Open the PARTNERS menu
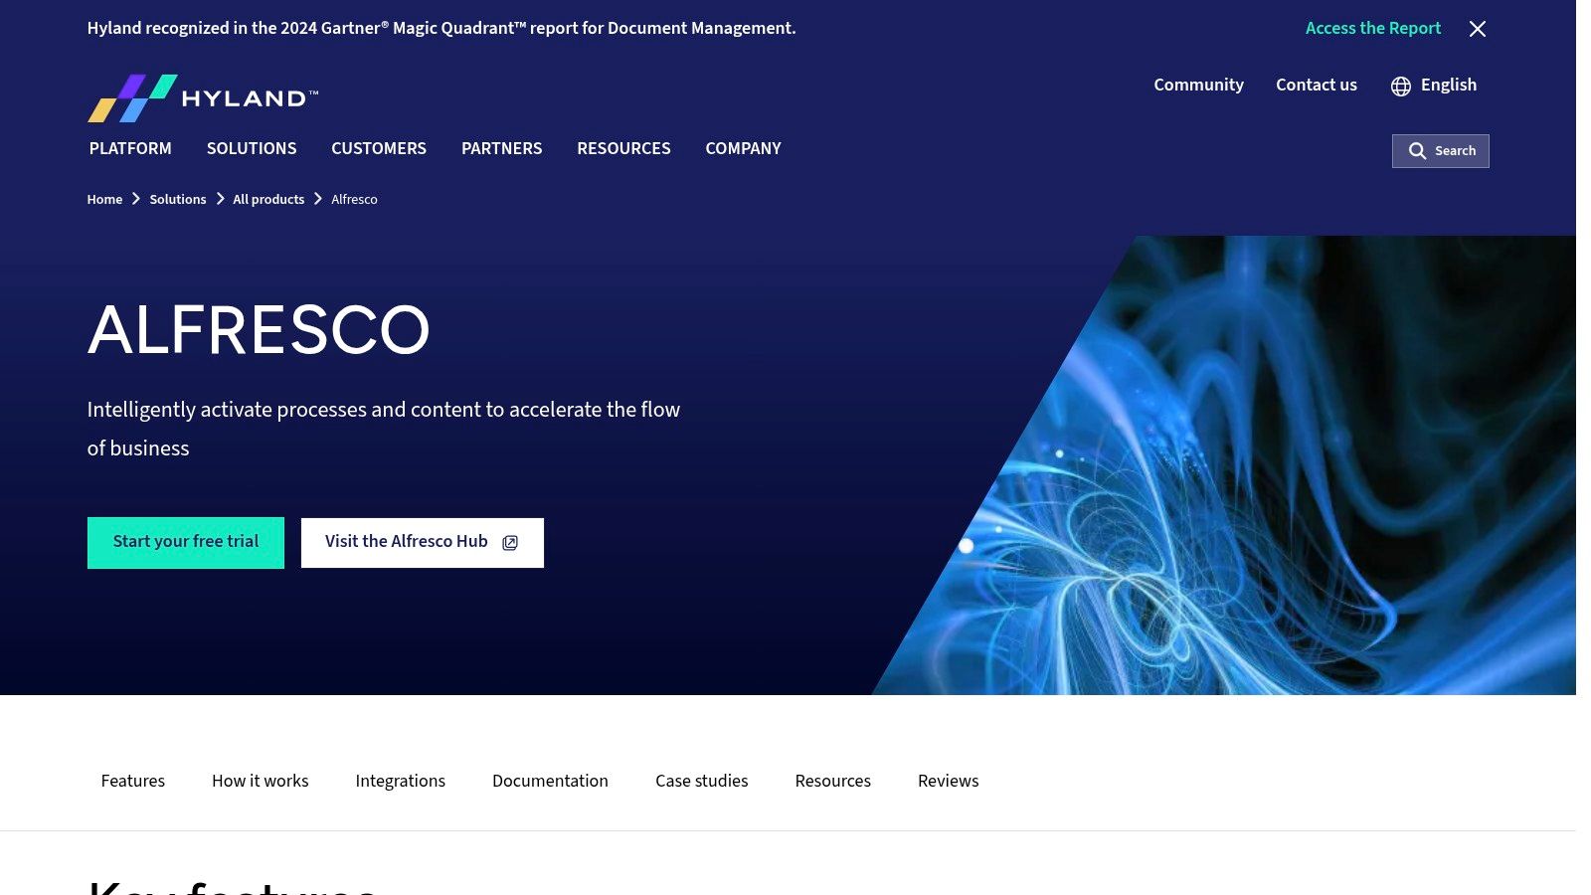Screen dimensions: 1591x895 tap(502, 148)
